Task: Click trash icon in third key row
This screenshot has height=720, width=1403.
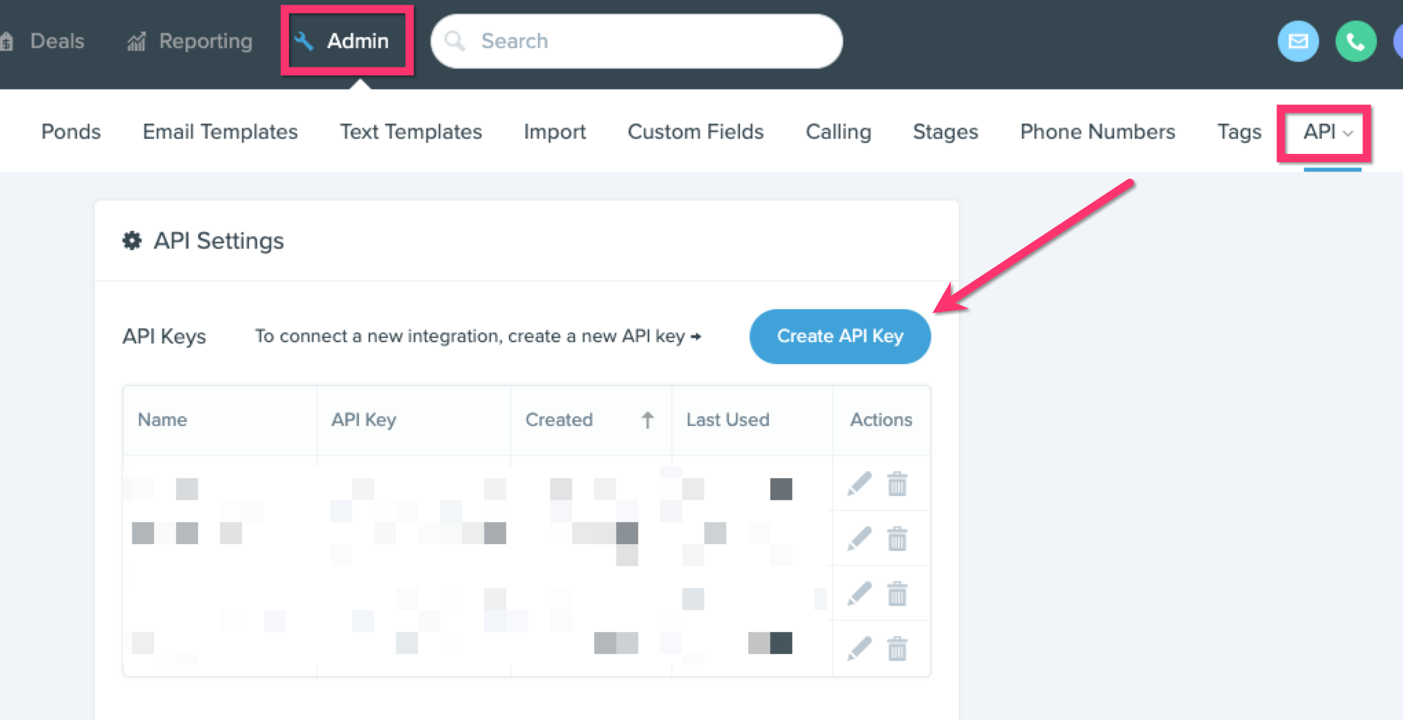Action: click(x=897, y=594)
